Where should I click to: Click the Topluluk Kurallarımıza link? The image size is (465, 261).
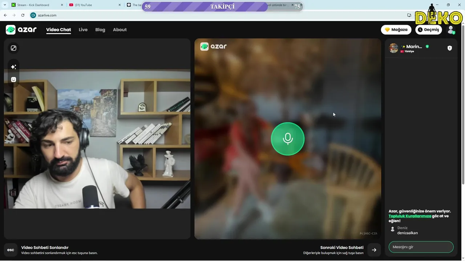pos(410,216)
